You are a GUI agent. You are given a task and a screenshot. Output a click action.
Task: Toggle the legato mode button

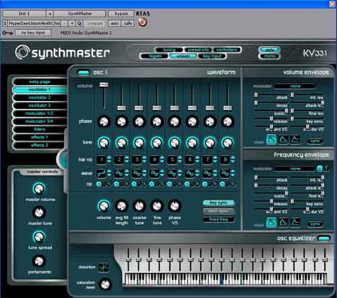155,56
